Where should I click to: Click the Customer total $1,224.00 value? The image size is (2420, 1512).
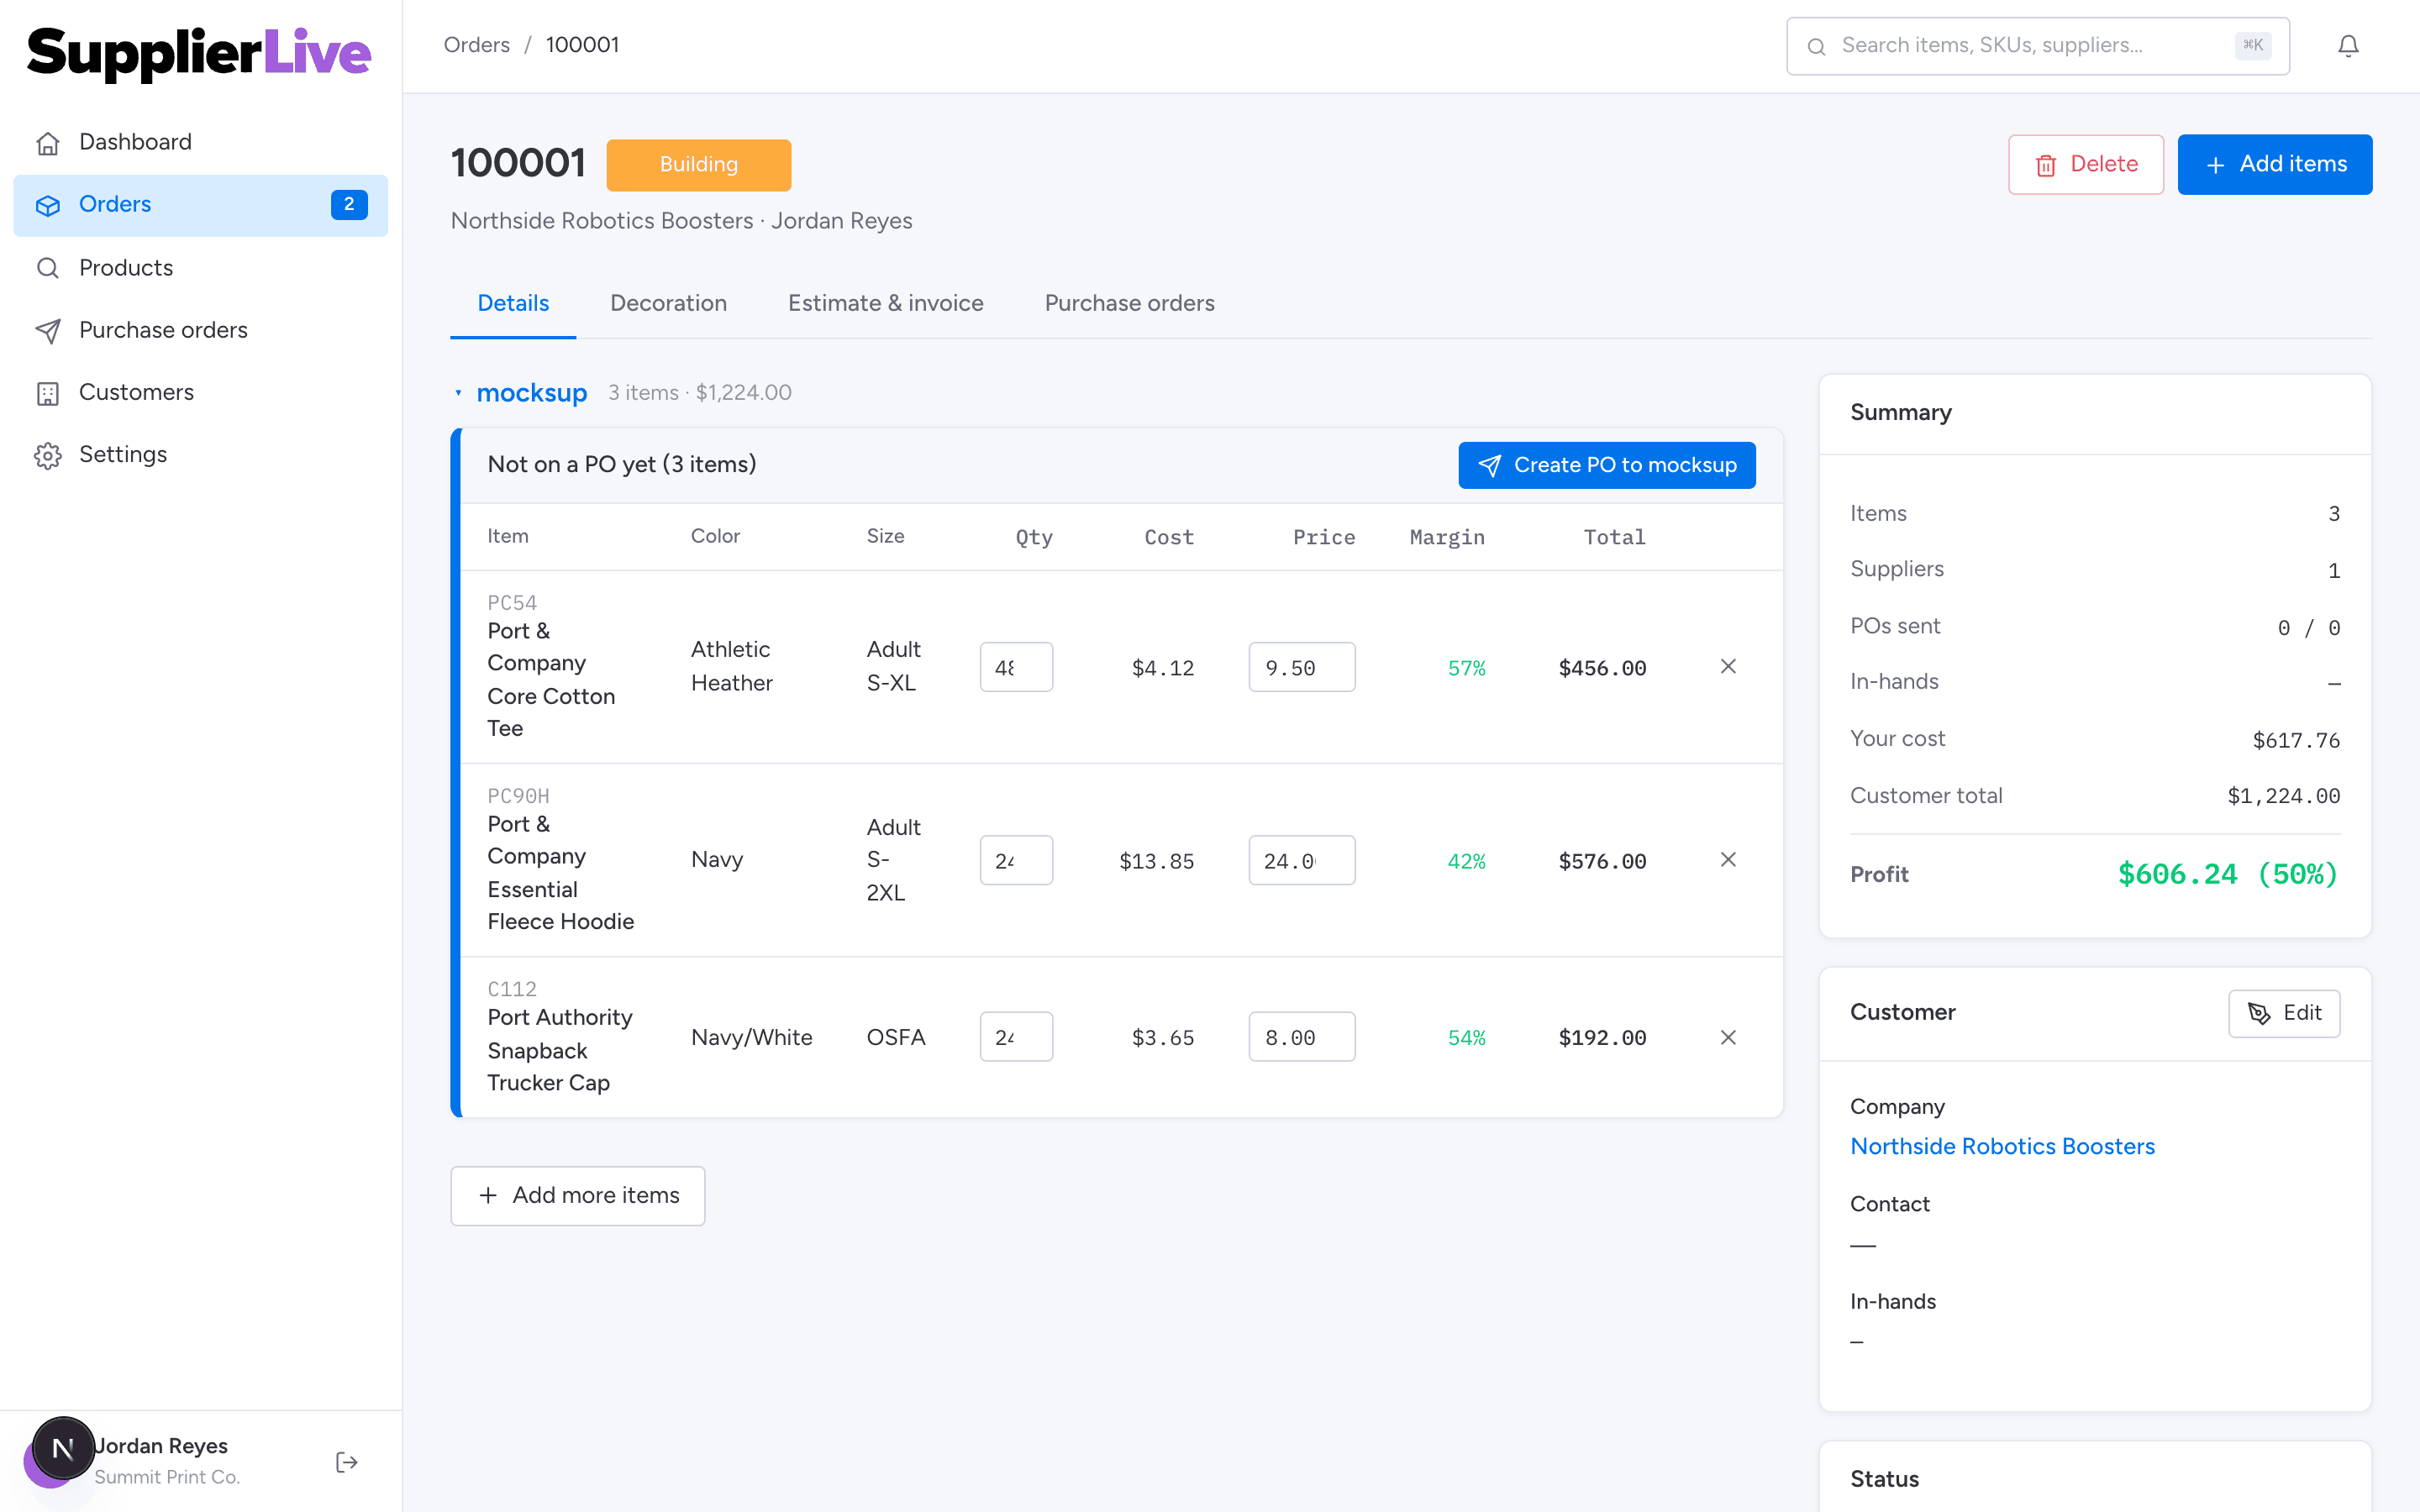(x=2283, y=796)
